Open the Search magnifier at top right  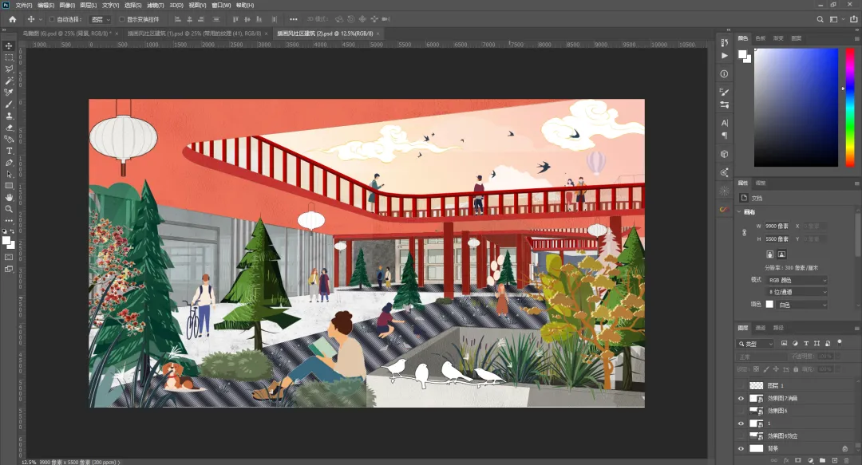coord(820,19)
